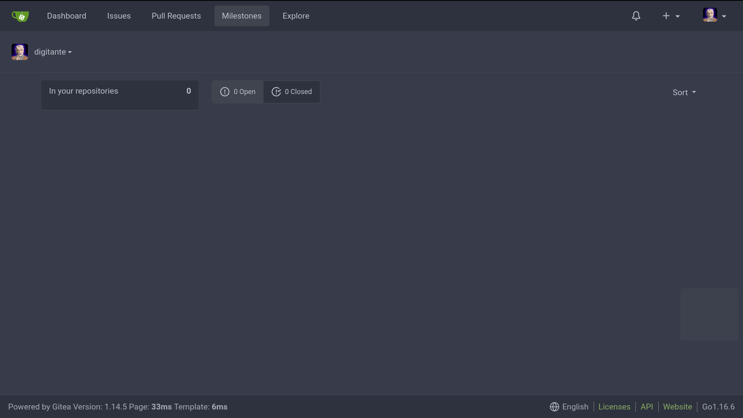This screenshot has width=743, height=418.
Task: Click the globe language icon
Action: (554, 407)
